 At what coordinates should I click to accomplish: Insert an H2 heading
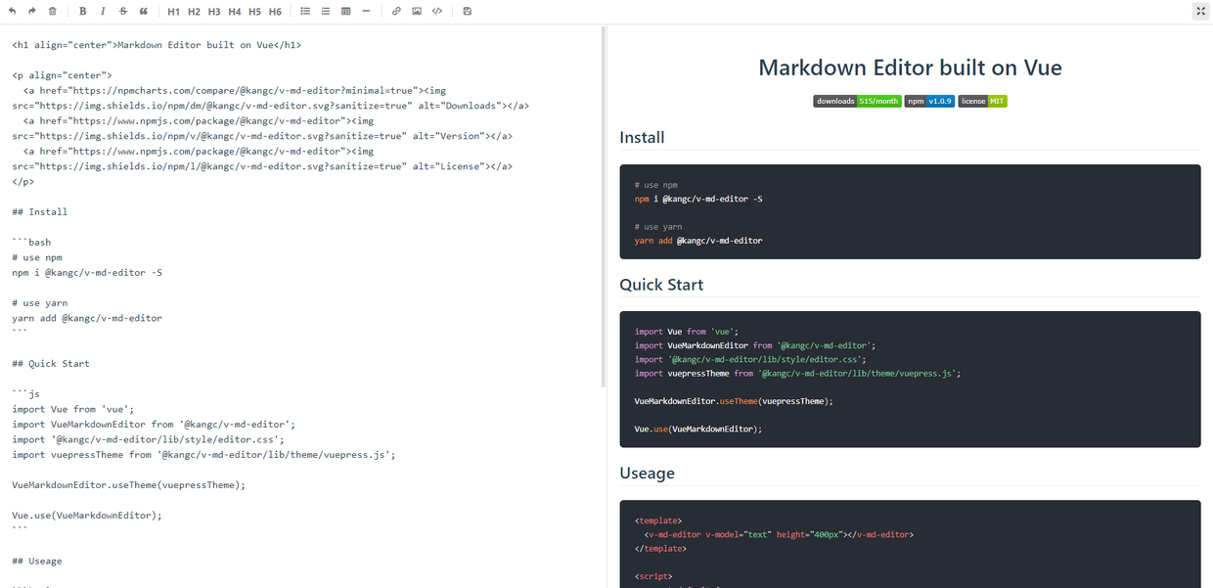[x=194, y=12]
